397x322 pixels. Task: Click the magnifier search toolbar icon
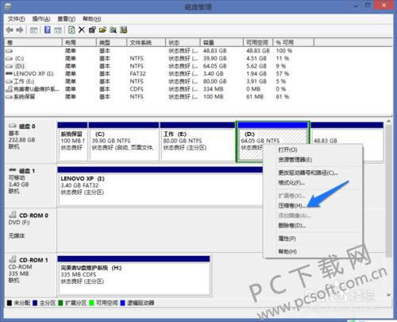click(x=113, y=29)
